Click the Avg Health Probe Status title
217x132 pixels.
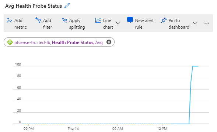pos(34,6)
